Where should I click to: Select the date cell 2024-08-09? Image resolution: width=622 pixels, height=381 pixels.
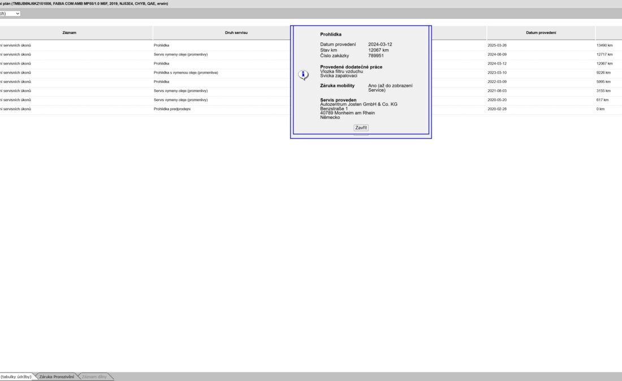click(x=497, y=55)
